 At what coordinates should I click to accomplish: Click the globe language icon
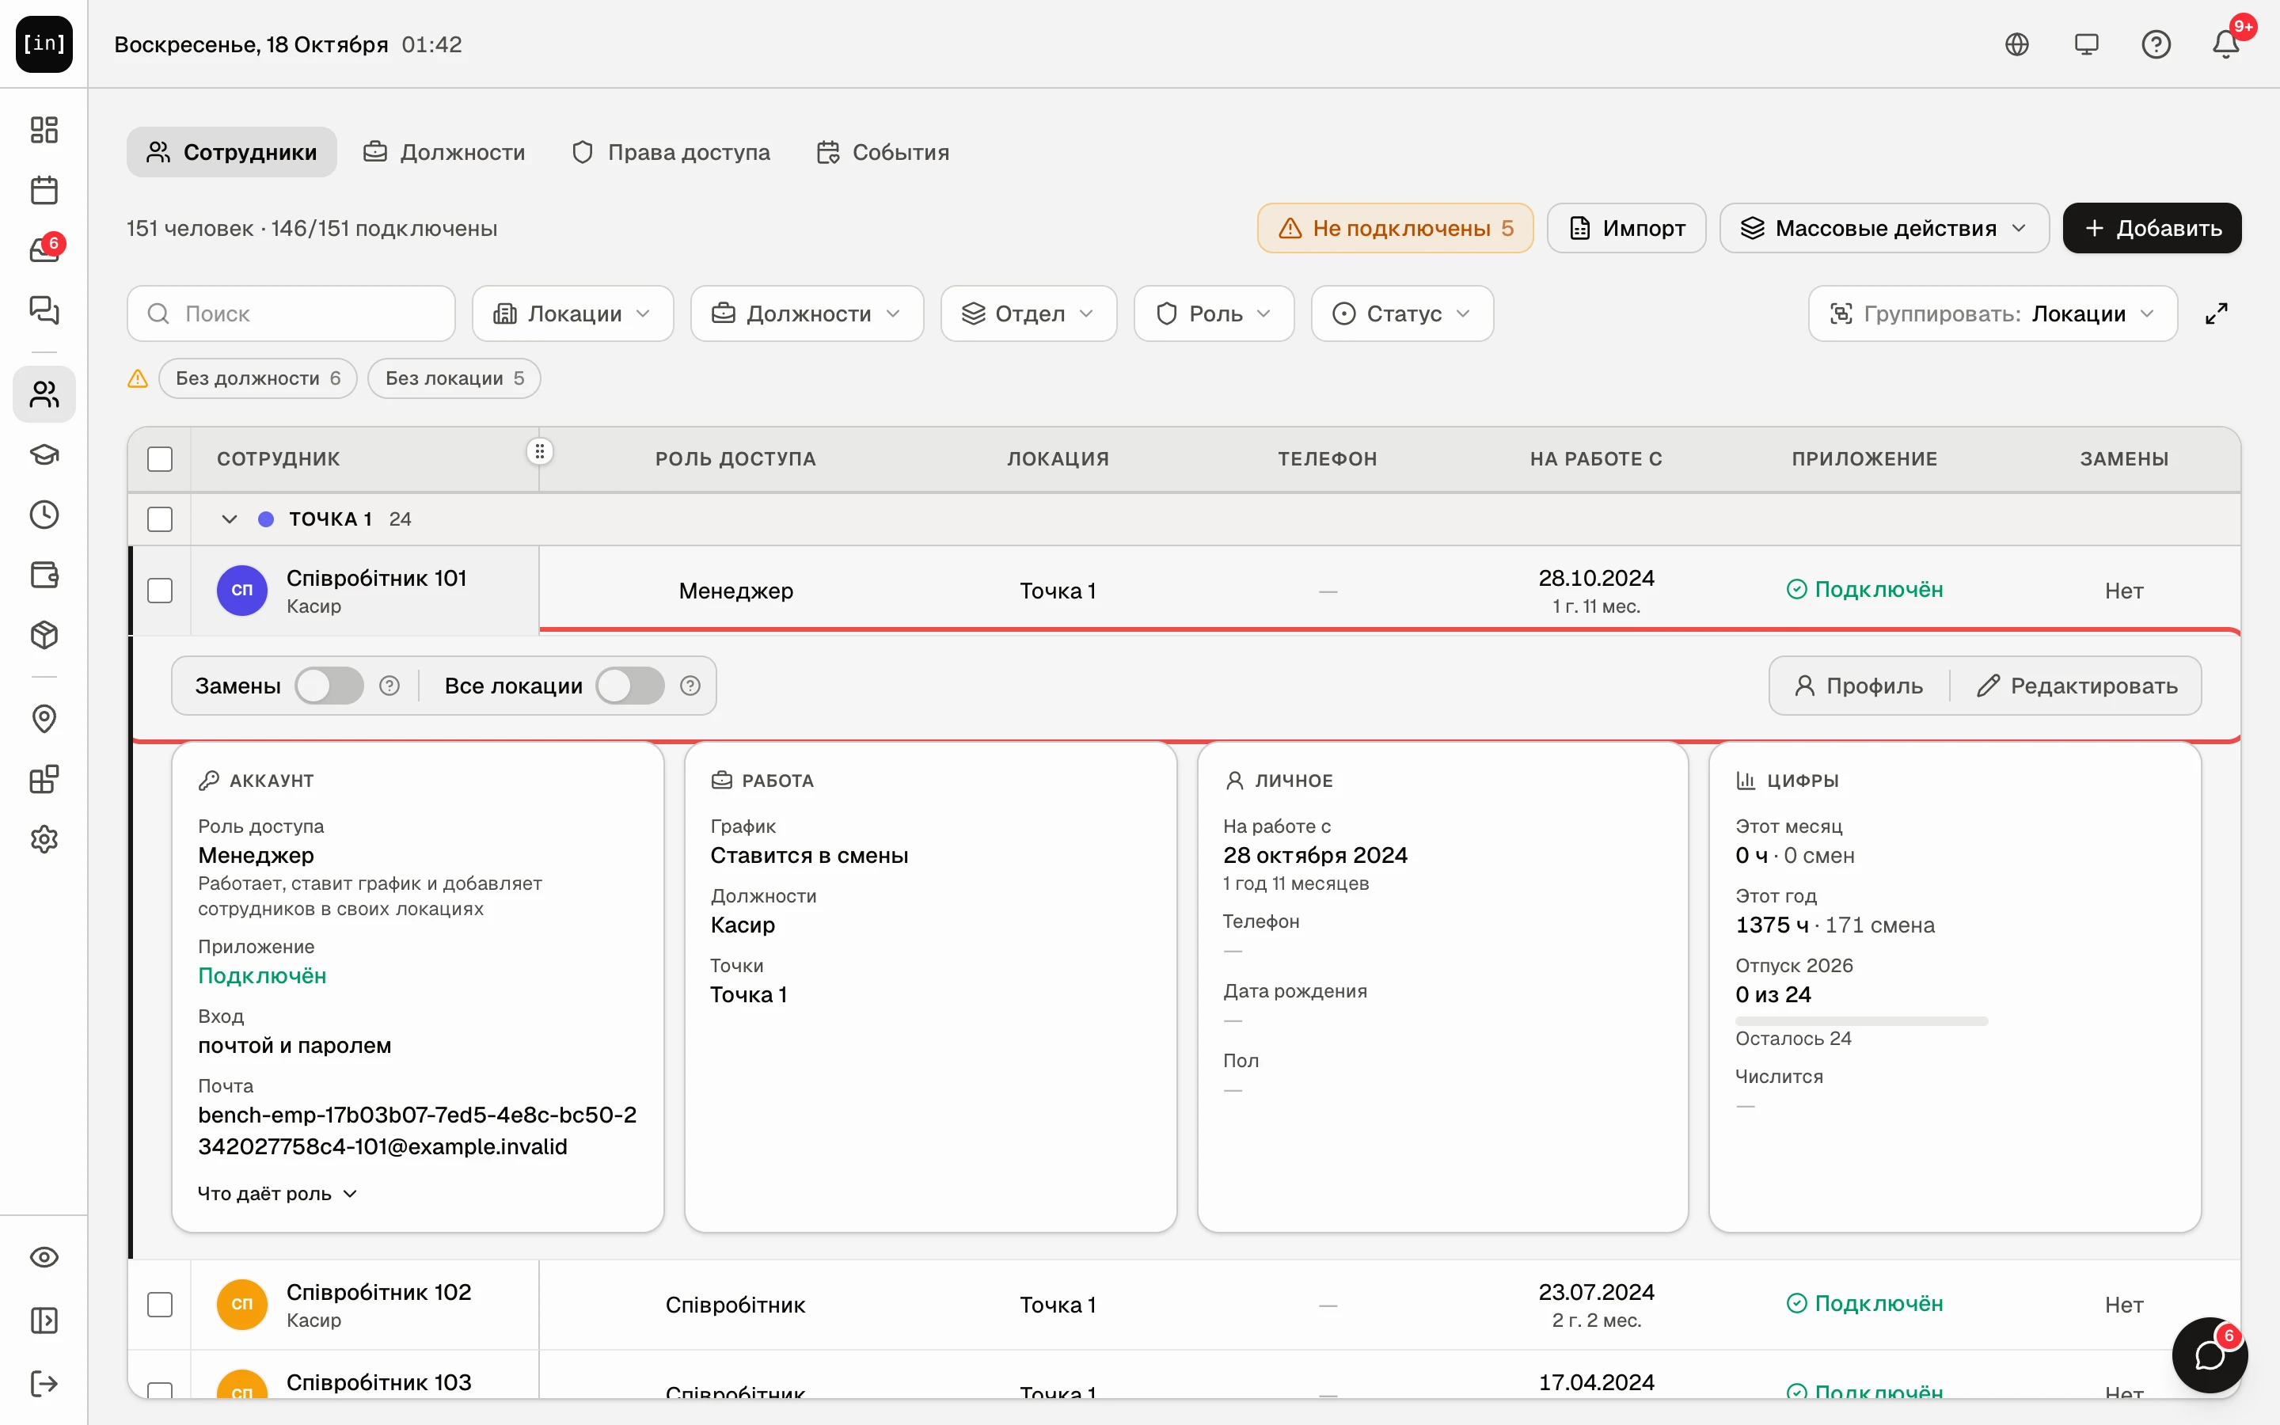pyautogui.click(x=2016, y=44)
